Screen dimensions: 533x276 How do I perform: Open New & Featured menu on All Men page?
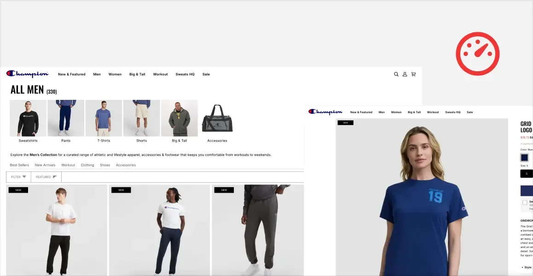click(x=72, y=74)
